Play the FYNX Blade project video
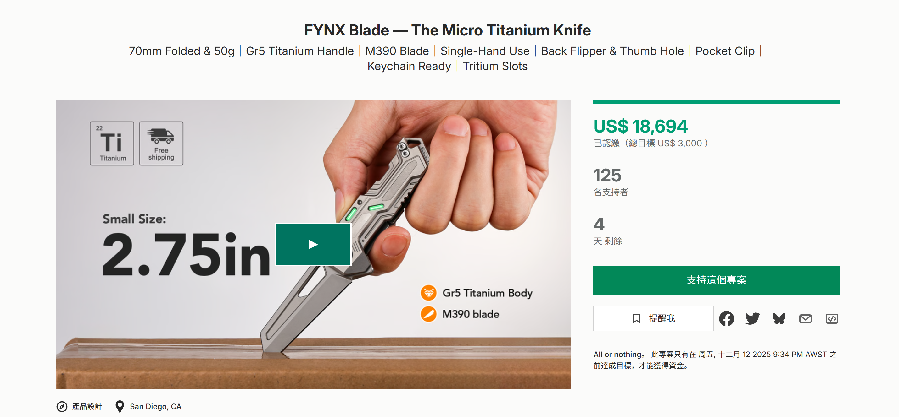Image resolution: width=899 pixels, height=417 pixels. pos(313,245)
